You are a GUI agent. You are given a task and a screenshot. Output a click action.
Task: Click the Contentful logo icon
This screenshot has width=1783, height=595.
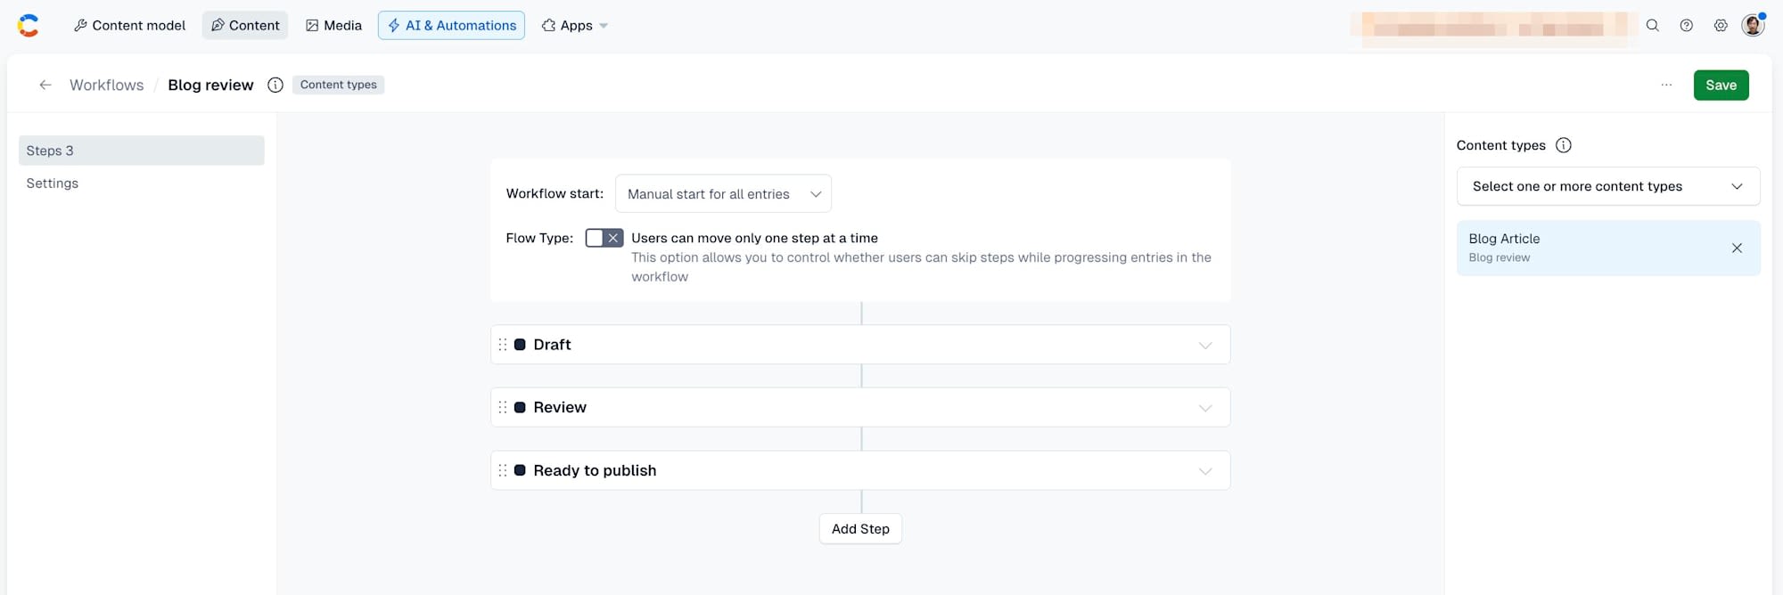tap(29, 26)
